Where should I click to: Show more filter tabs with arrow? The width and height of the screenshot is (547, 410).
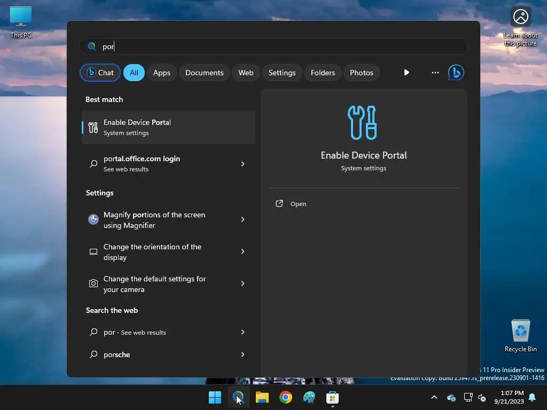click(x=407, y=73)
